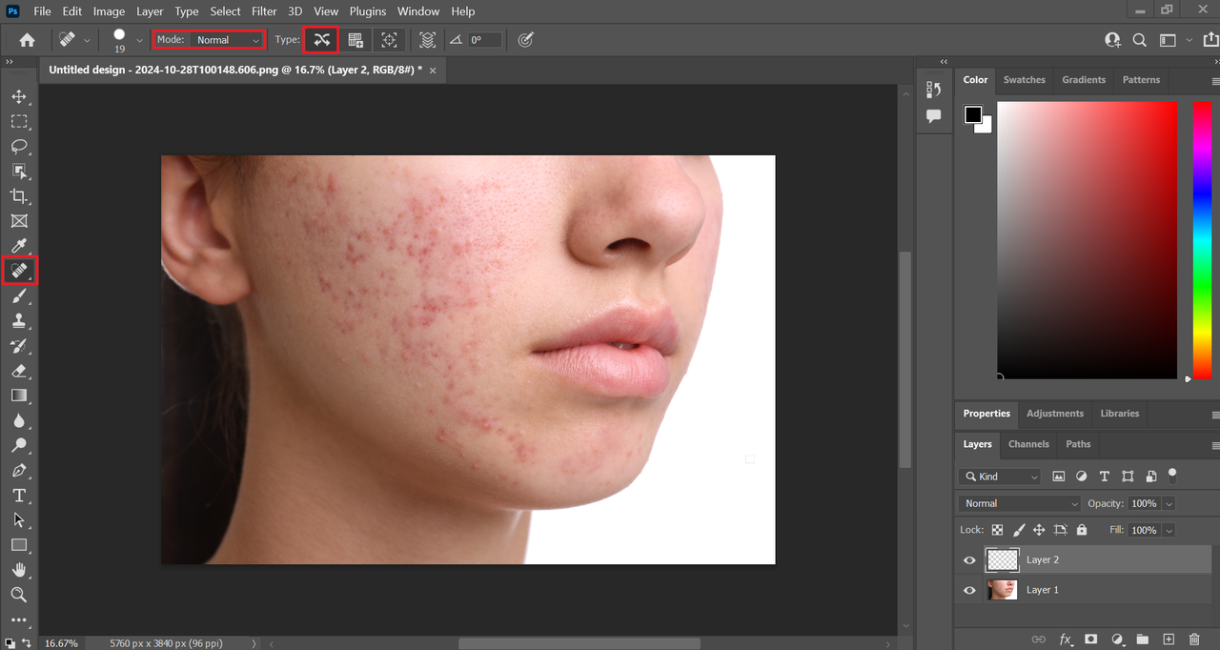Select the Lasso tool

(x=19, y=147)
